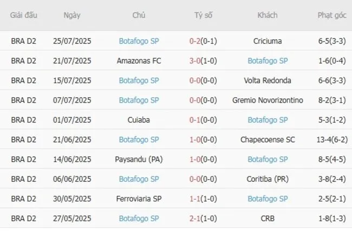Click Botafogo SP in the 25/07/2025 row

(139, 41)
